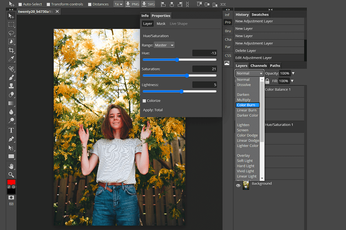Image resolution: width=346 pixels, height=230 pixels.
Task: Open the Range dropdown set to Master
Action: [x=164, y=45]
